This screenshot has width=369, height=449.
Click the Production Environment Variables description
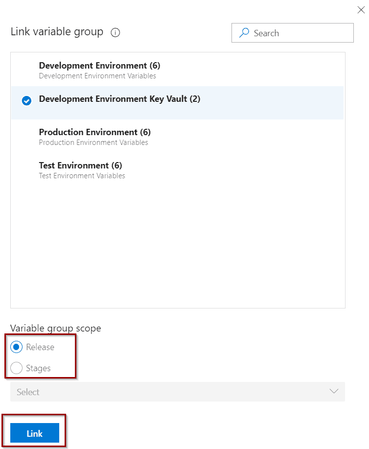(x=93, y=142)
